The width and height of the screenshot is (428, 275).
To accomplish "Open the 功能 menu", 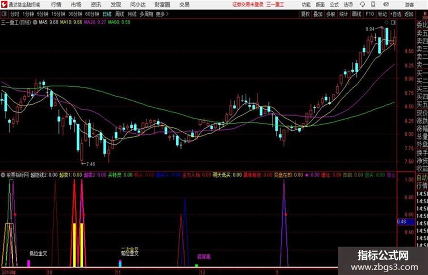I will pyautogui.click(x=306, y=5).
